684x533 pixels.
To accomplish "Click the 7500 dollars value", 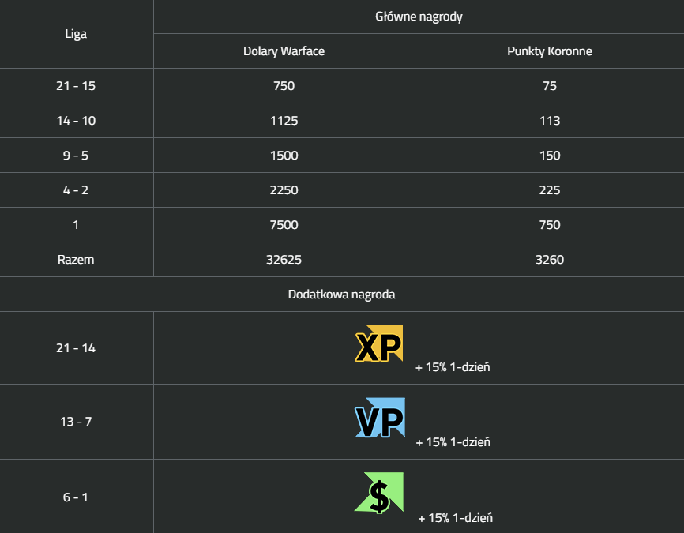I will [x=284, y=225].
